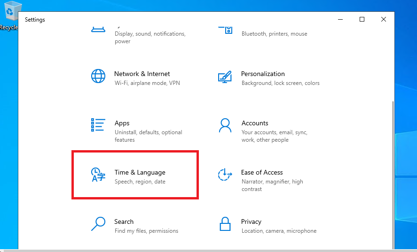The image size is (417, 252).
Task: Open the Apps category label
Action: click(122, 123)
